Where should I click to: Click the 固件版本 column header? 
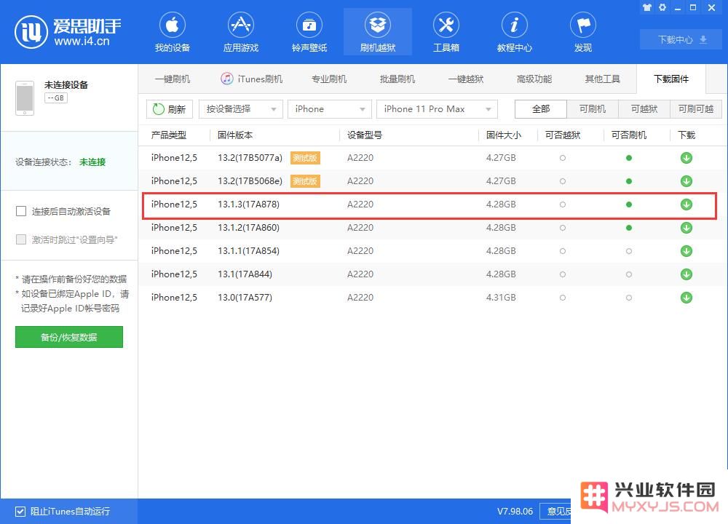pyautogui.click(x=235, y=135)
